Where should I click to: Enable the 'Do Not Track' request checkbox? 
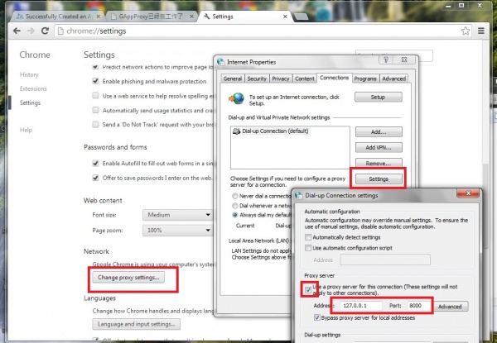[x=95, y=124]
